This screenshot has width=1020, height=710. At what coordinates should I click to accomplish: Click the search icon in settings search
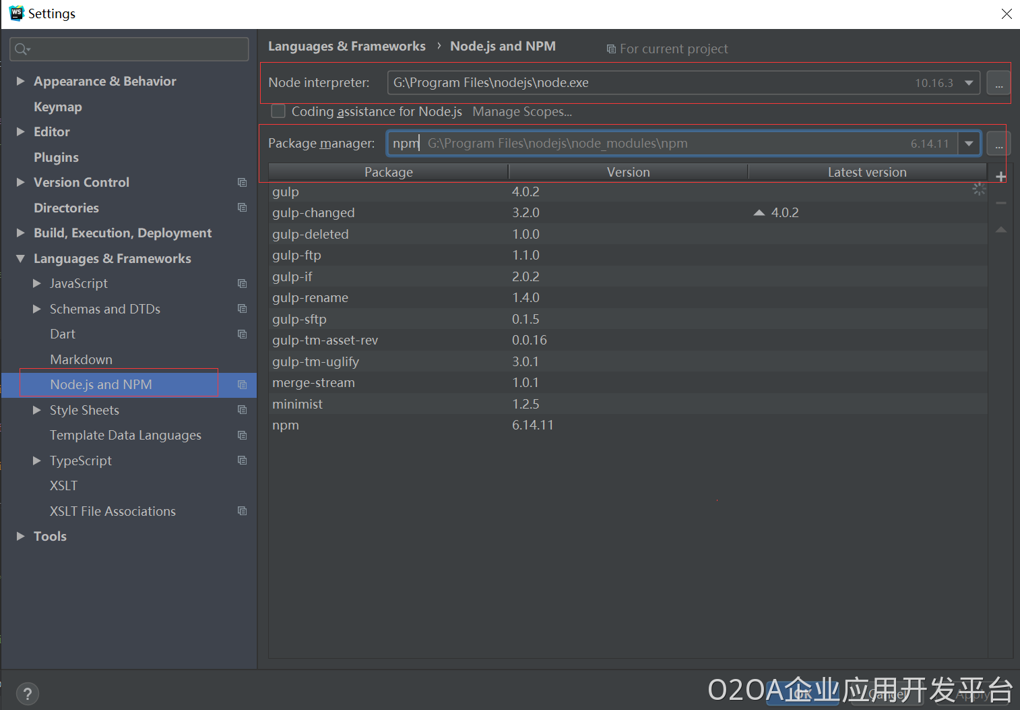[x=22, y=49]
